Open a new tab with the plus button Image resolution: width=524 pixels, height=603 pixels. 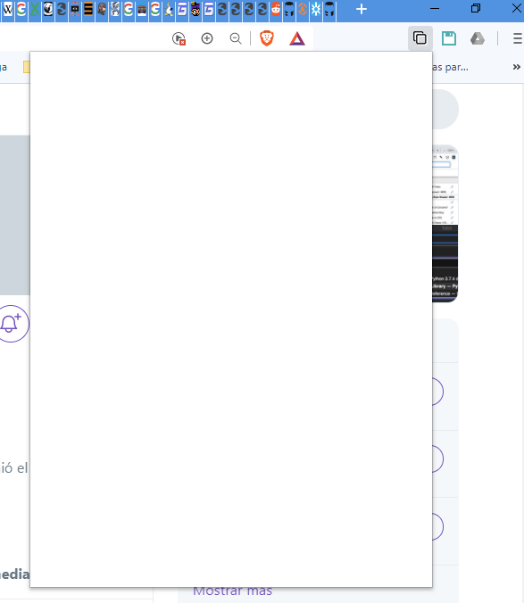(x=362, y=9)
